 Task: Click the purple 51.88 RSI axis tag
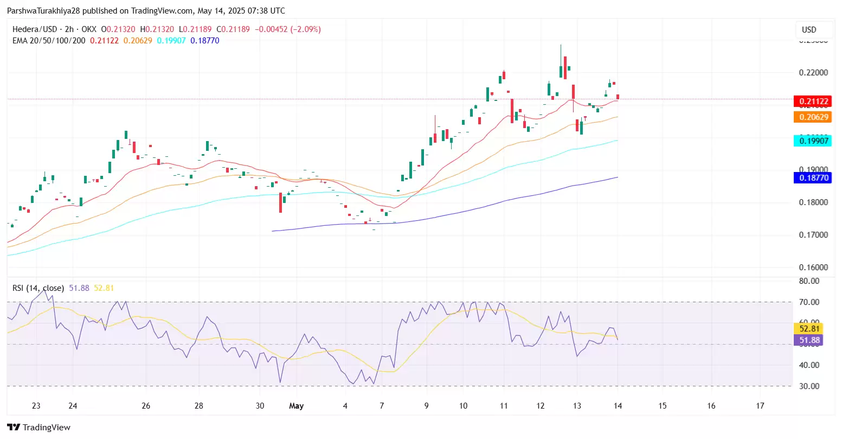(808, 340)
